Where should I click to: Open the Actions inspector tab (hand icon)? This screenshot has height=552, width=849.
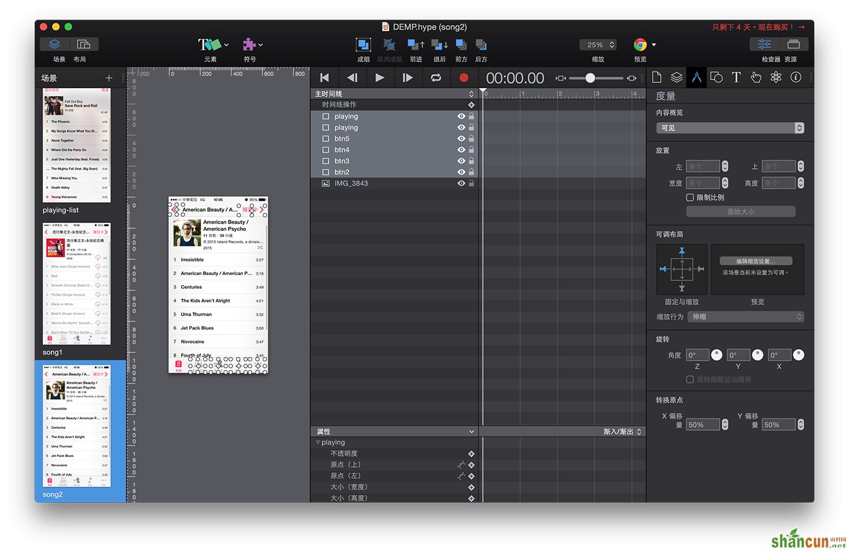(756, 77)
